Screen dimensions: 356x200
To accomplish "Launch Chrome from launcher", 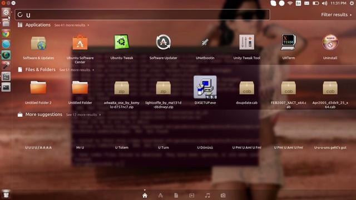I will coord(6,34).
